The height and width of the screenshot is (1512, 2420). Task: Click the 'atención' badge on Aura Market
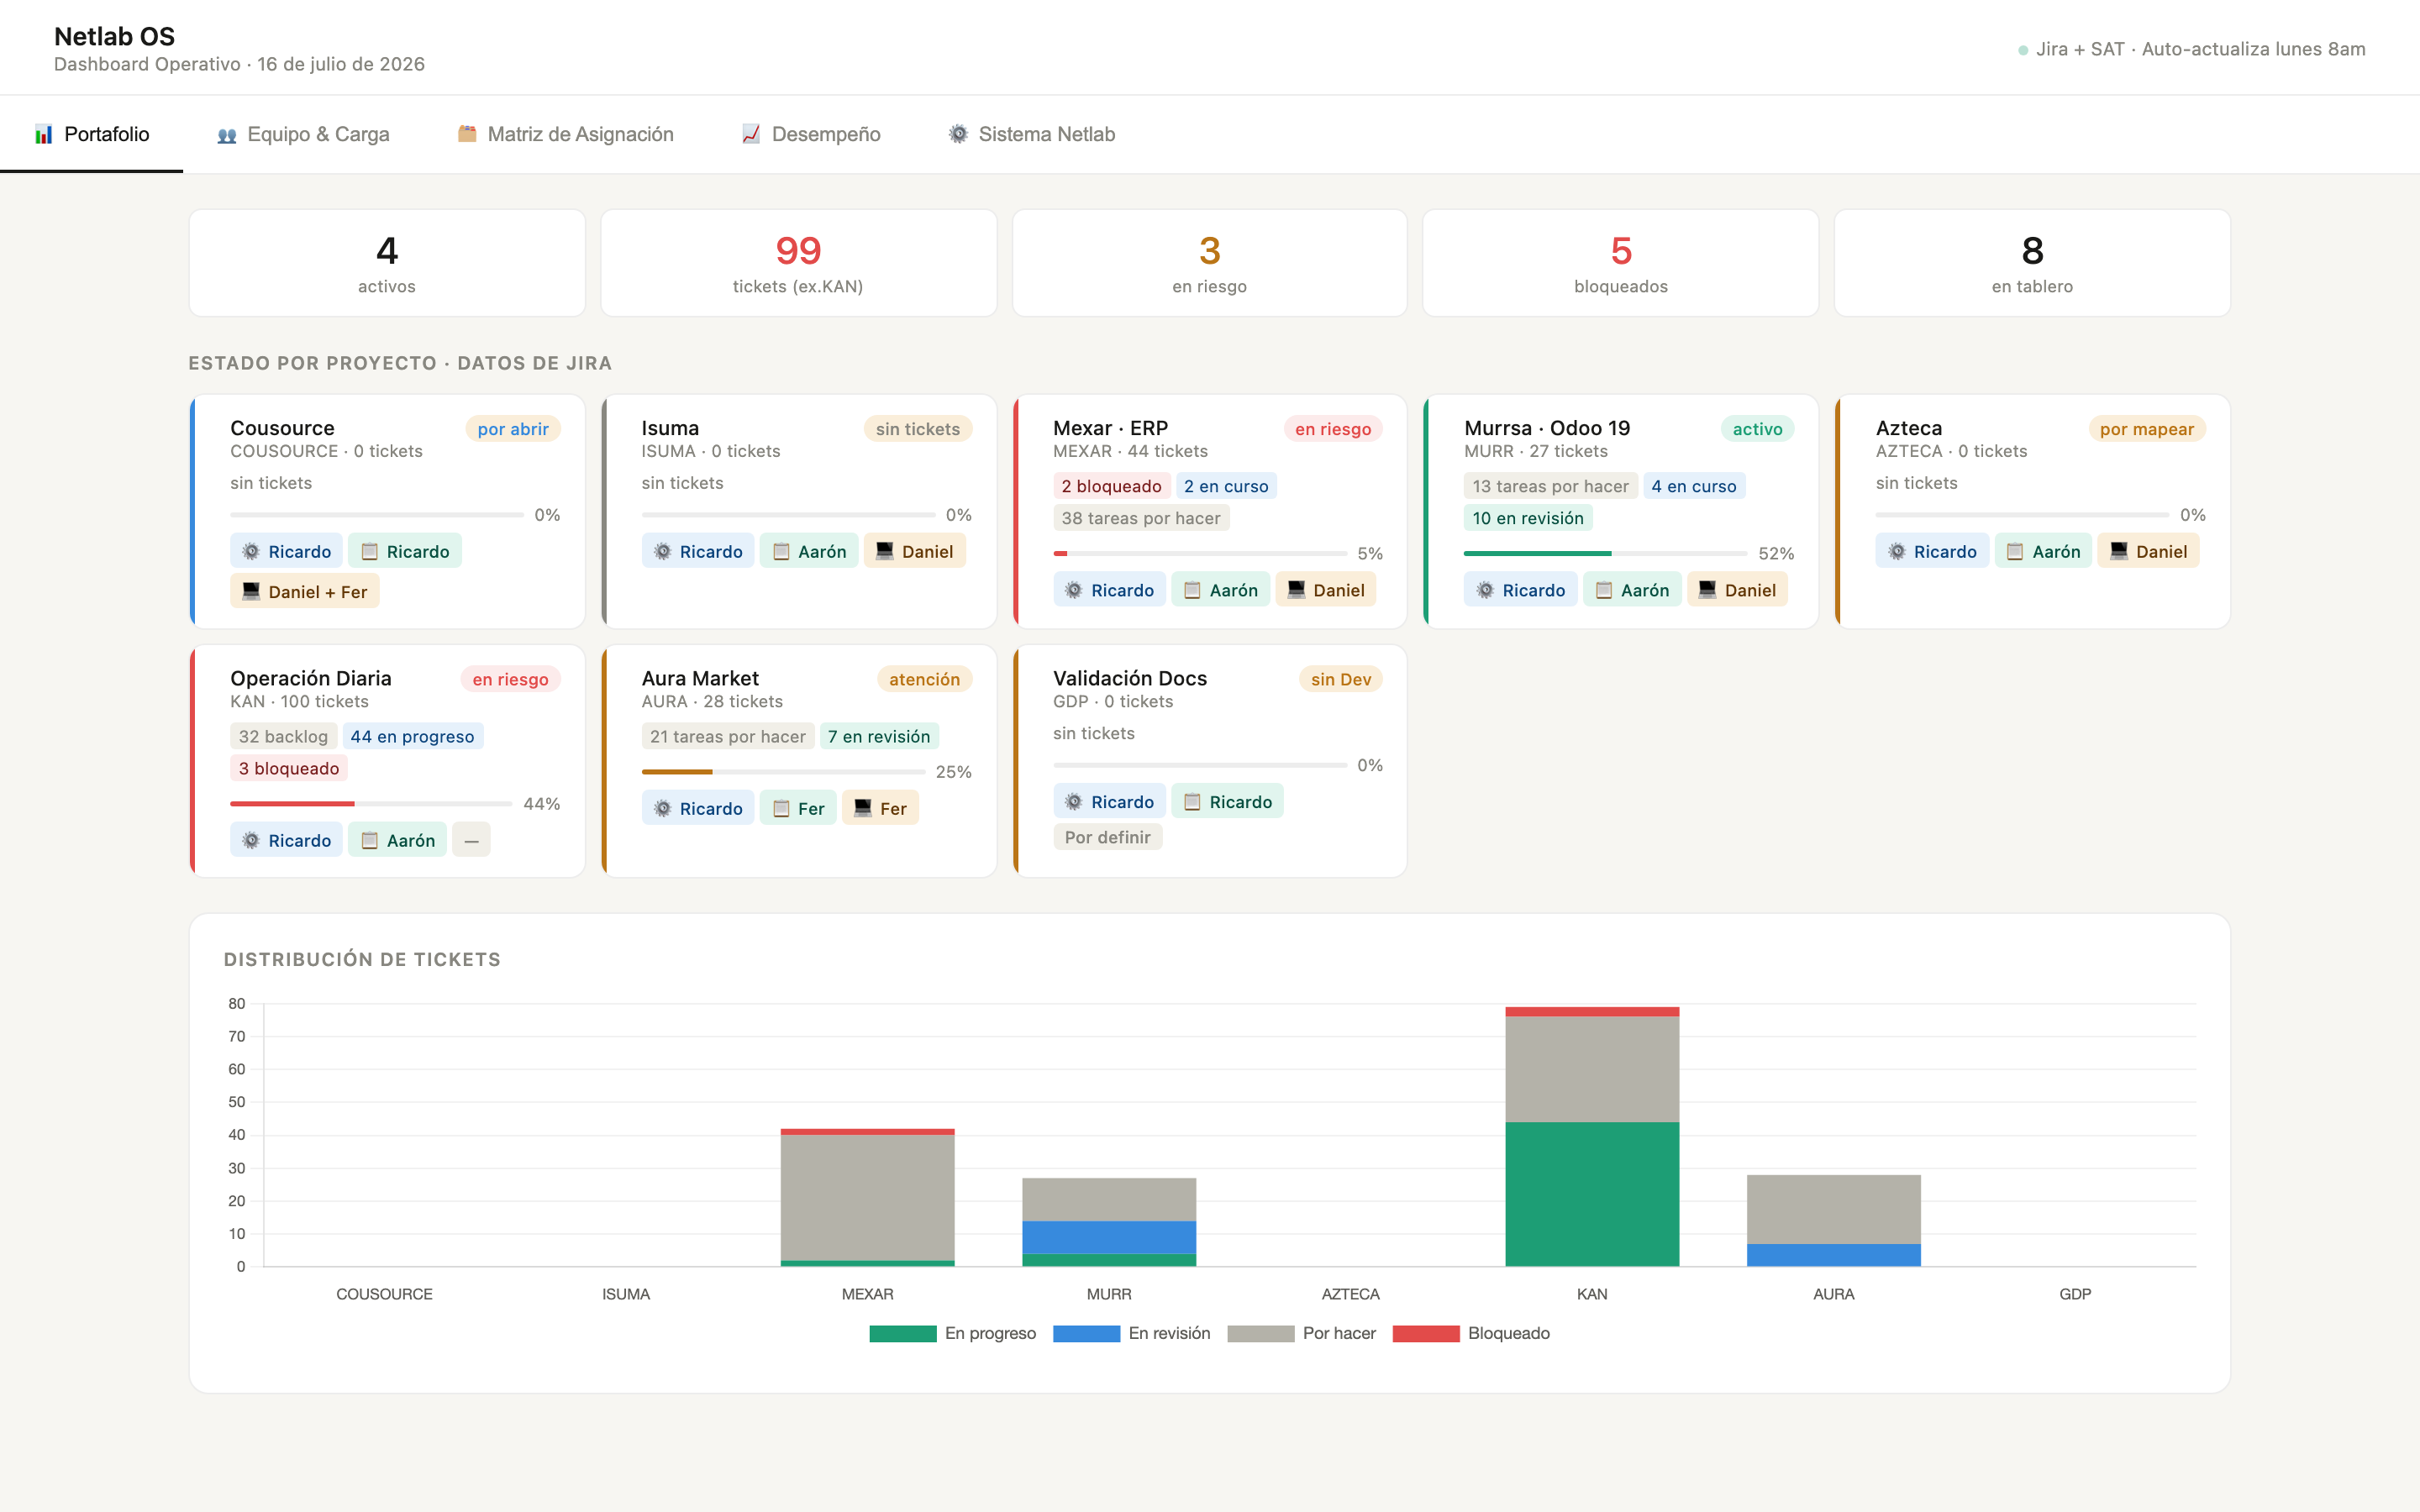point(924,679)
